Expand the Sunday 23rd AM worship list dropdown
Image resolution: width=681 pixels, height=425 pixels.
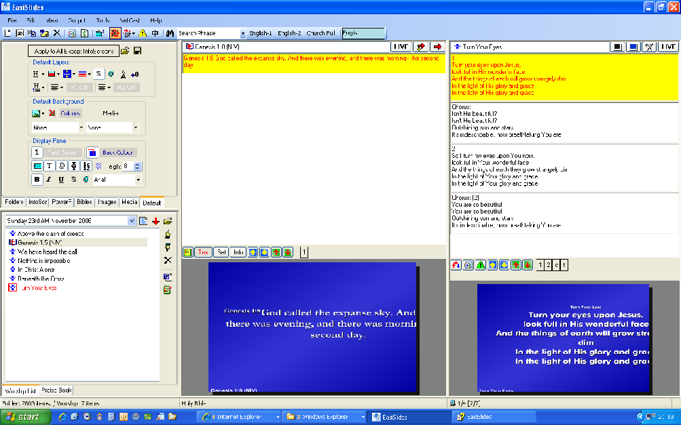pyautogui.click(x=132, y=221)
